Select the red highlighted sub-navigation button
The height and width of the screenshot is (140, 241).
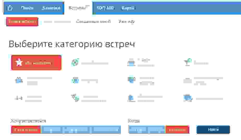click(22, 22)
